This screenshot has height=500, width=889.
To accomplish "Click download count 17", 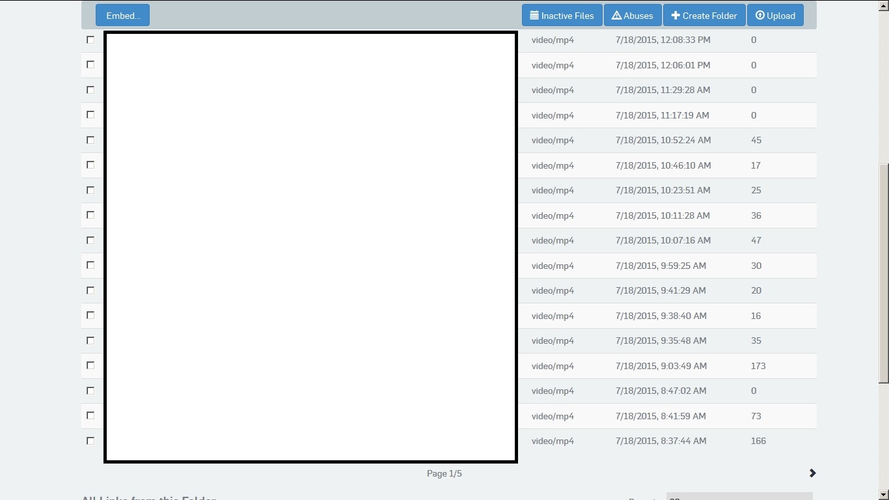I will [756, 165].
